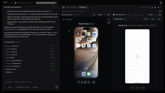Click the play button in the top-right run controls
The image size is (165, 93).
152,7
